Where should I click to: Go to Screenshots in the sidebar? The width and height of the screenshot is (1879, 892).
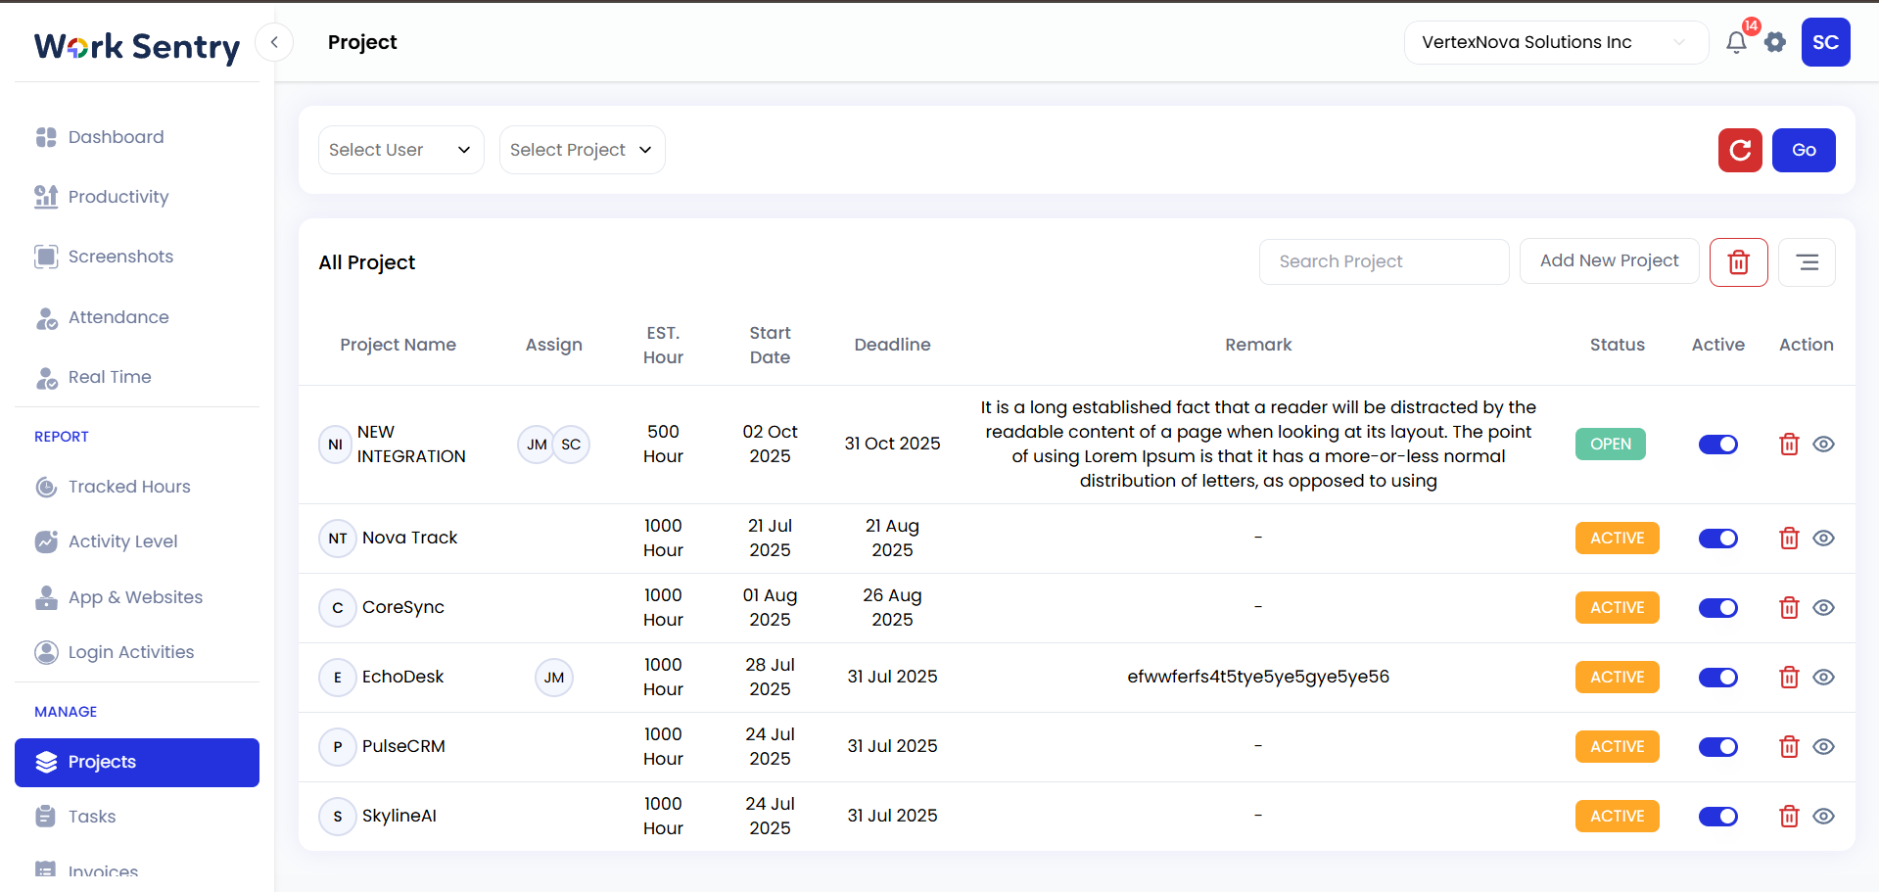pos(120,257)
